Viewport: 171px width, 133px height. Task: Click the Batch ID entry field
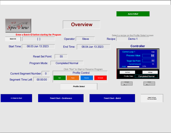point(39,39)
